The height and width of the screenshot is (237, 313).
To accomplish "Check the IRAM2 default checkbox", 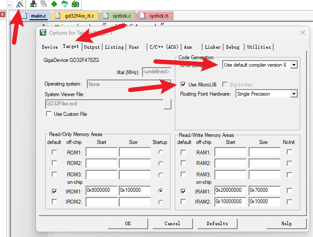I will (183, 201).
